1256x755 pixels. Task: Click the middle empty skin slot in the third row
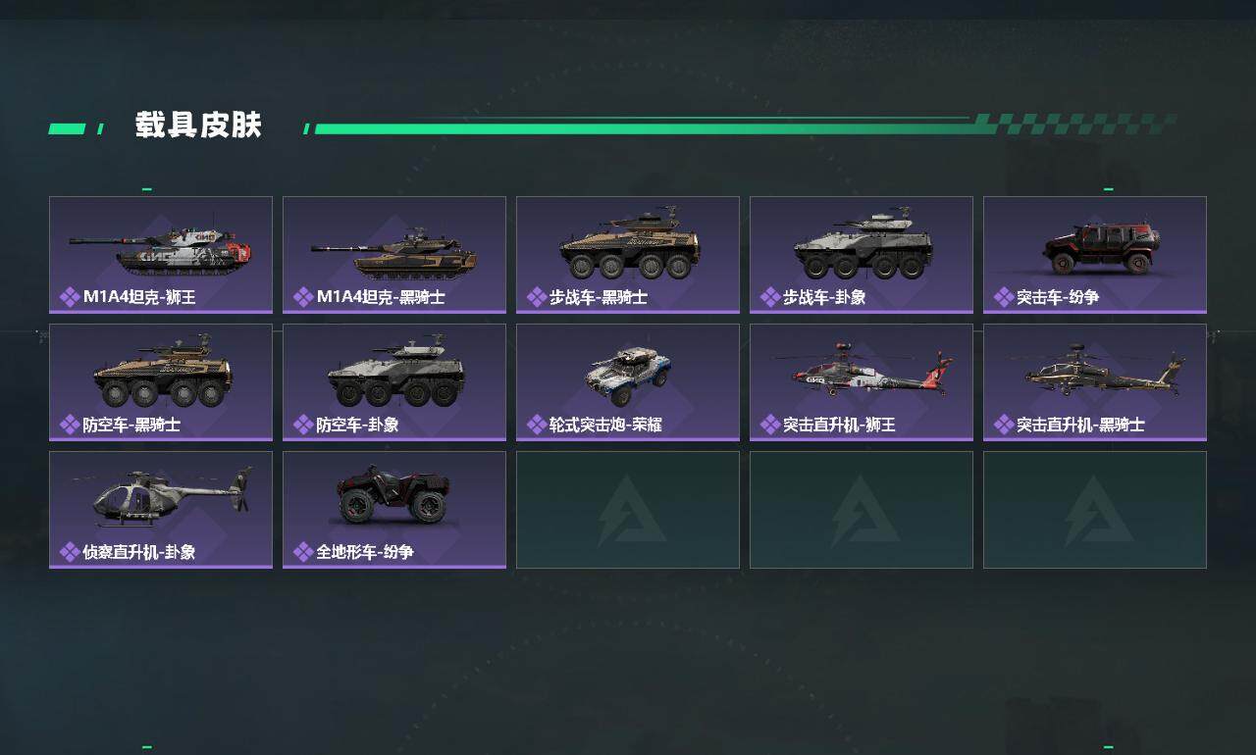[862, 510]
